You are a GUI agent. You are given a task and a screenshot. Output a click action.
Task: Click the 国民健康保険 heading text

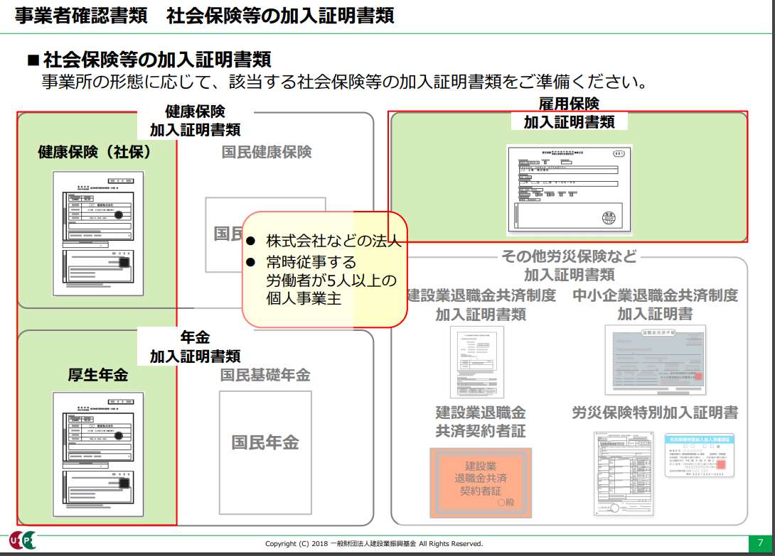pos(267,152)
